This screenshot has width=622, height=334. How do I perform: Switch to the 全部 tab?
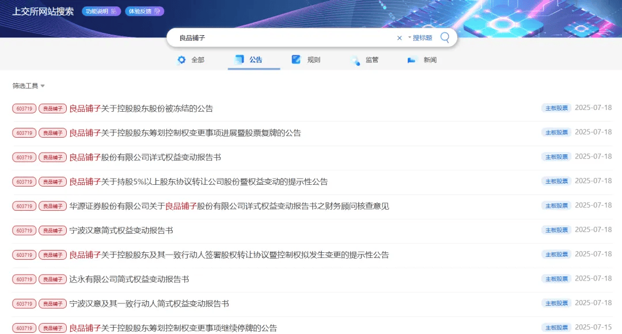(x=191, y=60)
